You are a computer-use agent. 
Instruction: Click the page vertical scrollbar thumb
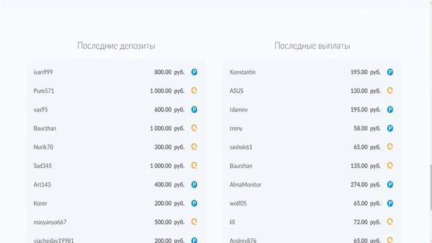pyautogui.click(x=431, y=188)
